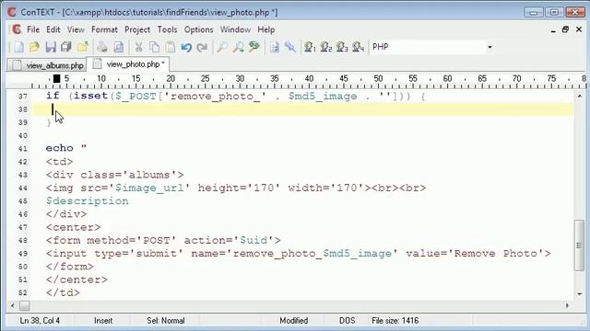Click '$image_url' on line 44
590x331 pixels.
tap(149, 188)
